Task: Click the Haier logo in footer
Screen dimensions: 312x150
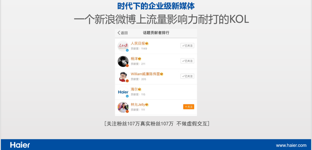Action: point(20,145)
